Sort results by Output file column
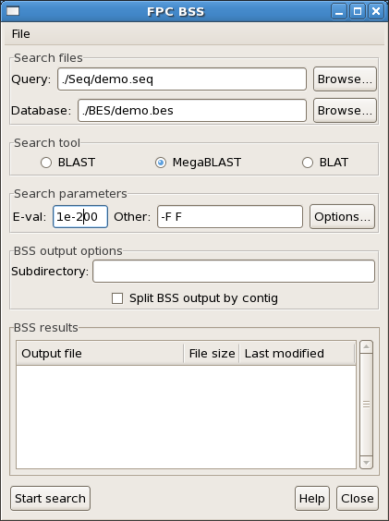Viewport: 389px width, 521px height. 100,353
